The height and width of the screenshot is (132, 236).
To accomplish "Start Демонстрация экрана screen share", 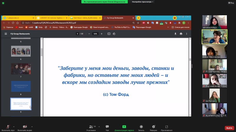I will click(x=124, y=128).
